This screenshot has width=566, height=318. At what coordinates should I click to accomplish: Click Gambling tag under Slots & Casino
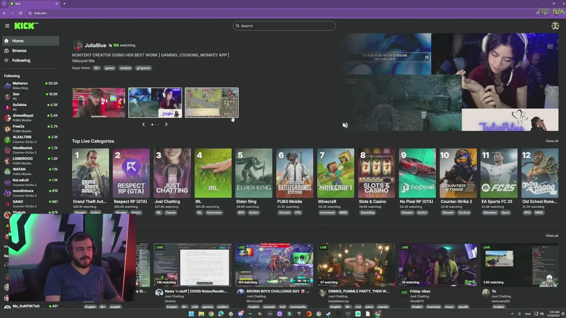point(367,212)
